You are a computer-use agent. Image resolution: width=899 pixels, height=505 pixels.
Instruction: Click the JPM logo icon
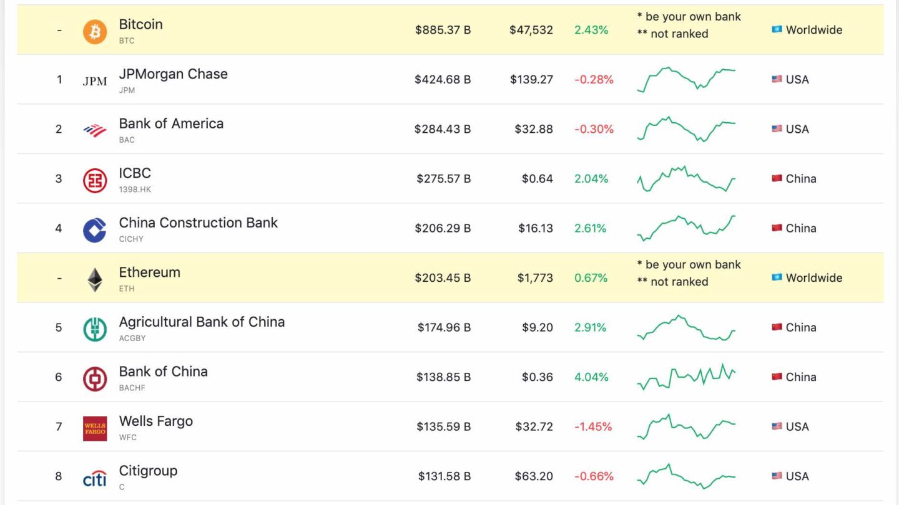coord(95,80)
